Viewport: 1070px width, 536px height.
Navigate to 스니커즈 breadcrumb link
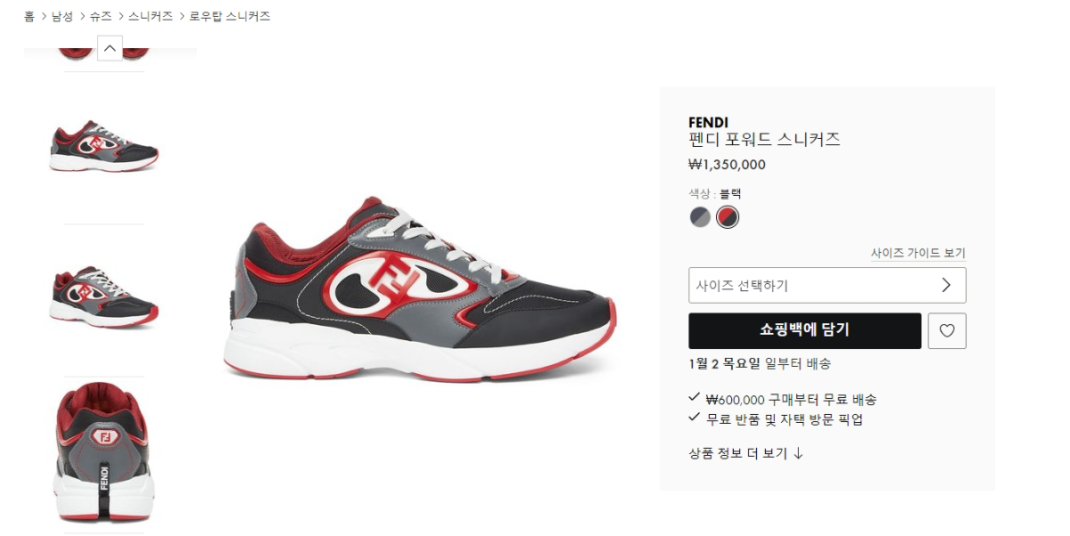[x=151, y=16]
